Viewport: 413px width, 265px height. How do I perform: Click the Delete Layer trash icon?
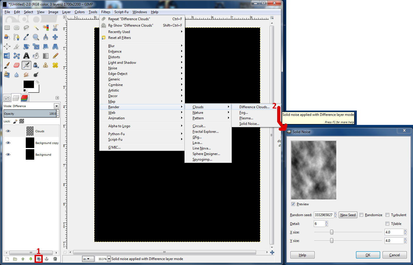55,259
